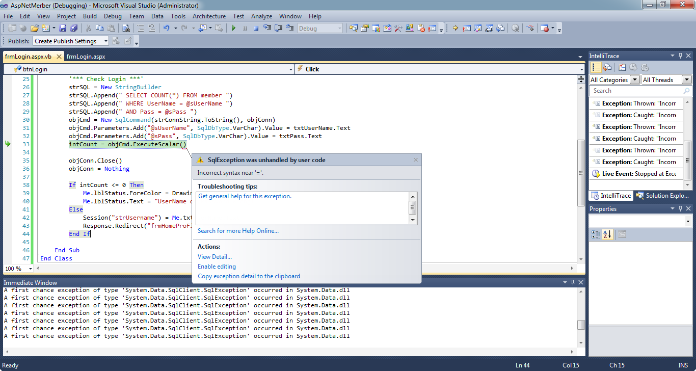Image resolution: width=696 pixels, height=371 pixels.
Task: Open the Architecture menu
Action: (209, 16)
